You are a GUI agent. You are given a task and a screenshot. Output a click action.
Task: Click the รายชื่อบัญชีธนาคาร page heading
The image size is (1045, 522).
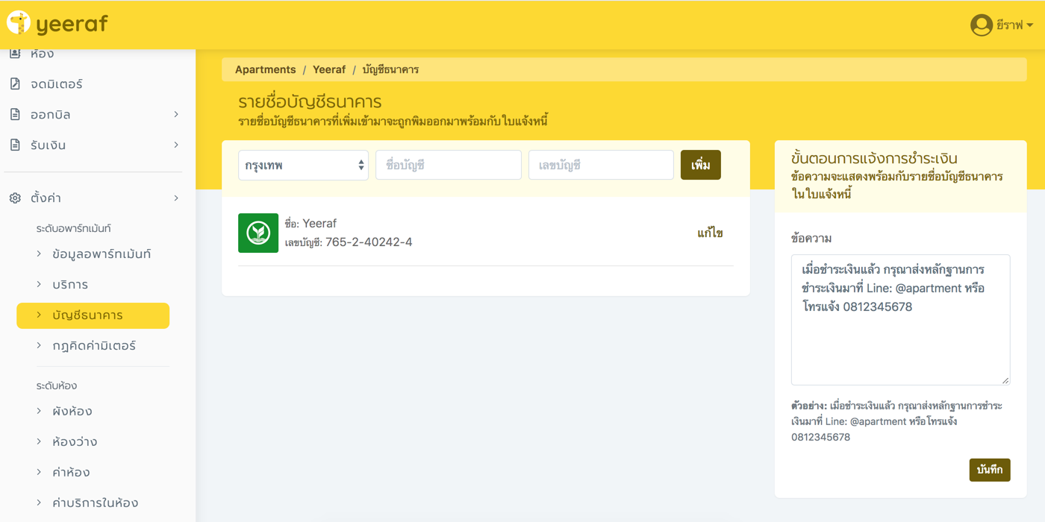point(310,102)
